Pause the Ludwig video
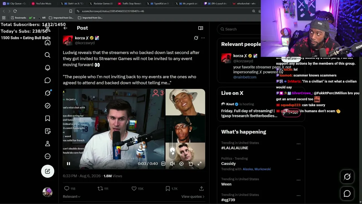The width and height of the screenshot is (362, 204). (x=68, y=163)
